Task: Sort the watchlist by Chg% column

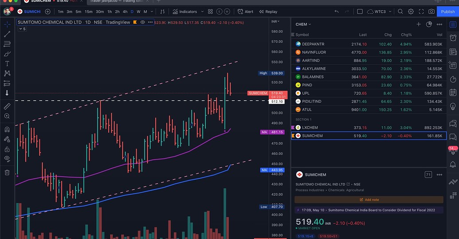Action: (406, 35)
